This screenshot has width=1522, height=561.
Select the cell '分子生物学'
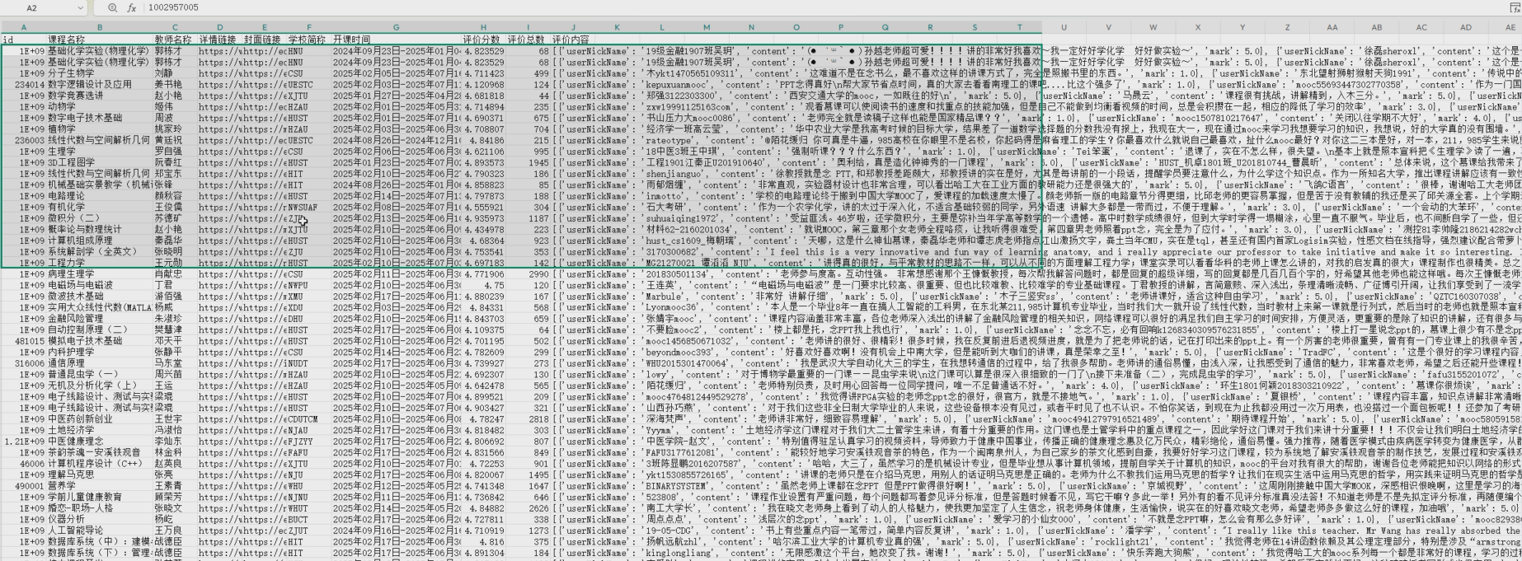click(x=100, y=72)
